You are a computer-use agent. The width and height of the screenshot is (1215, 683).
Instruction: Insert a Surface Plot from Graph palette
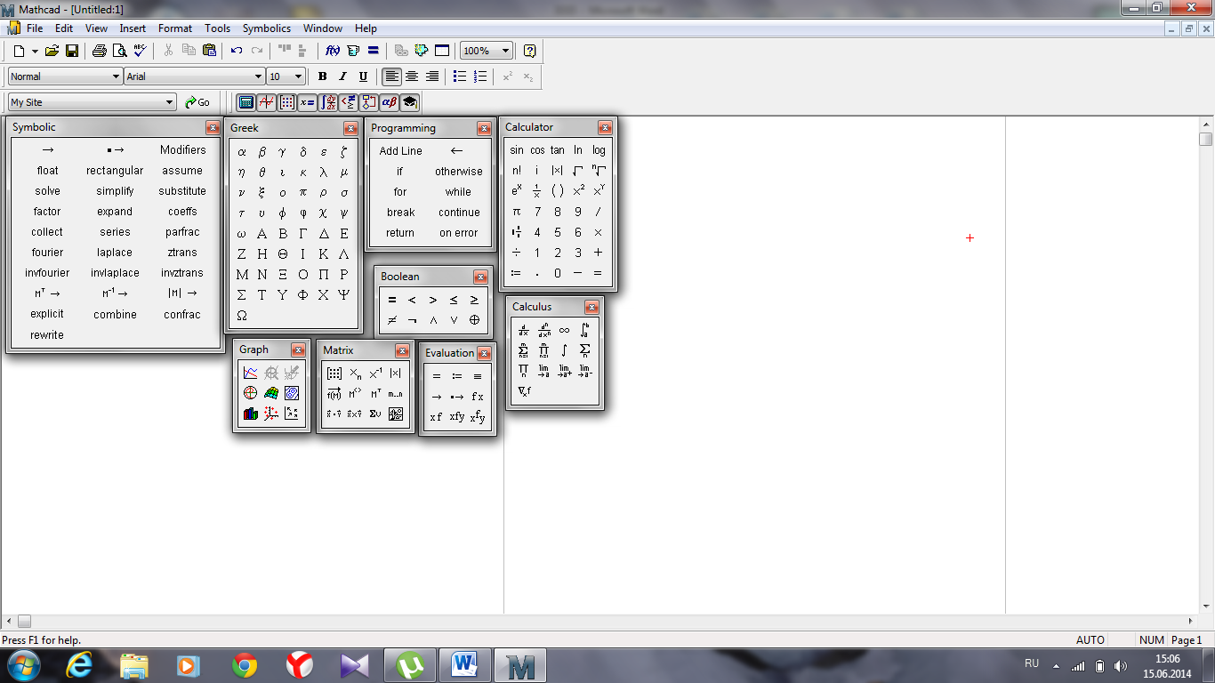(270, 393)
